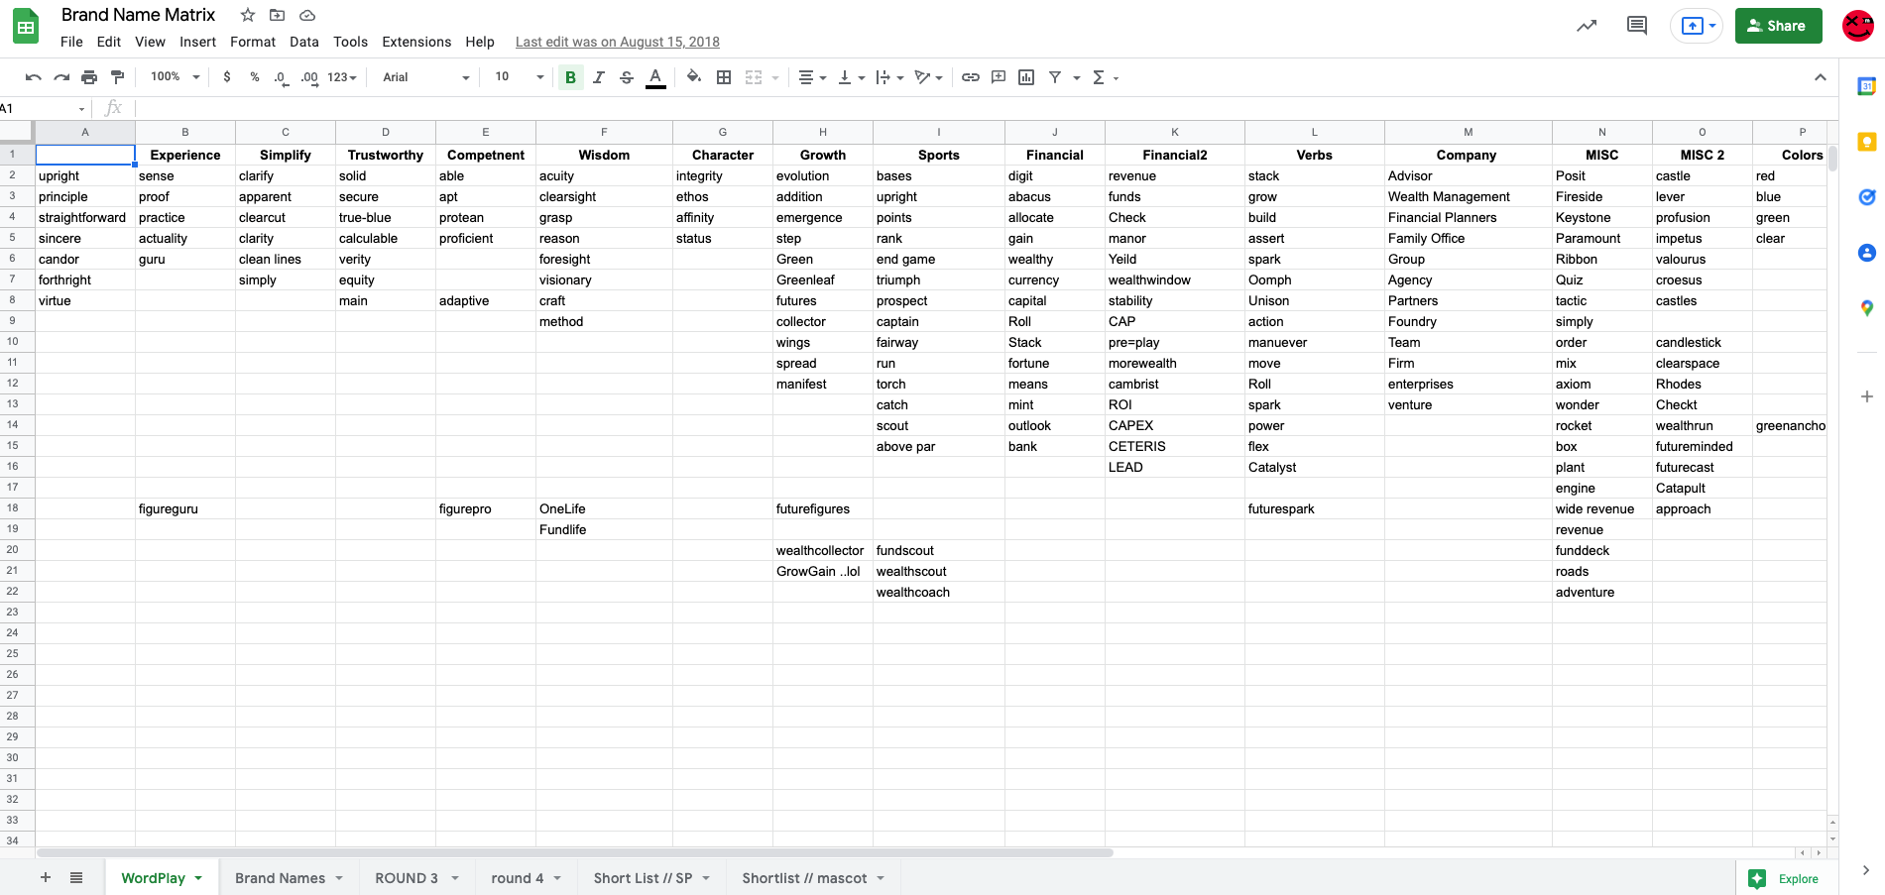Select the Paint format tool
1885x895 pixels.
pos(118,76)
